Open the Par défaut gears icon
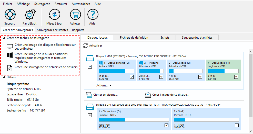 (29, 15)
